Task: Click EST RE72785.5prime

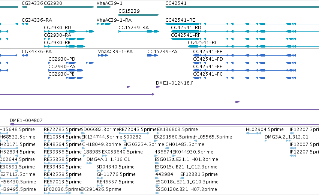Action: (63, 130)
